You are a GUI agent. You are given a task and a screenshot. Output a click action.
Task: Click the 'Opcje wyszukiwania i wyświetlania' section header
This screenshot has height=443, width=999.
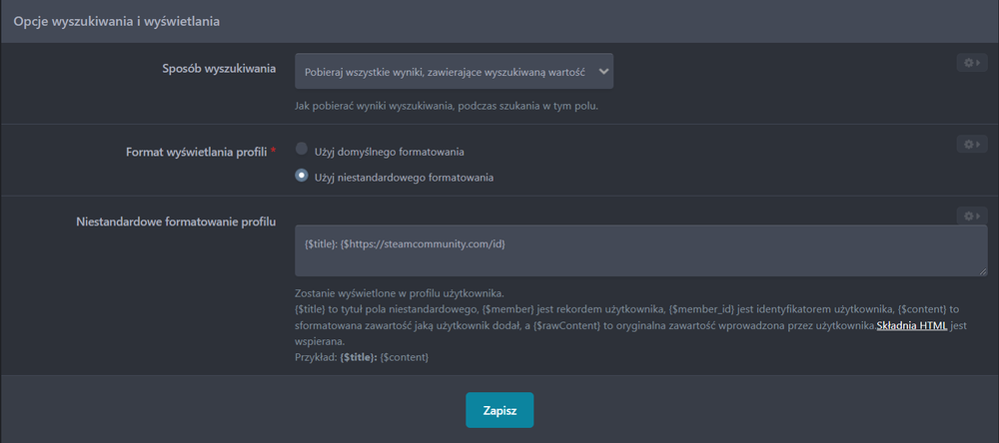coord(117,20)
